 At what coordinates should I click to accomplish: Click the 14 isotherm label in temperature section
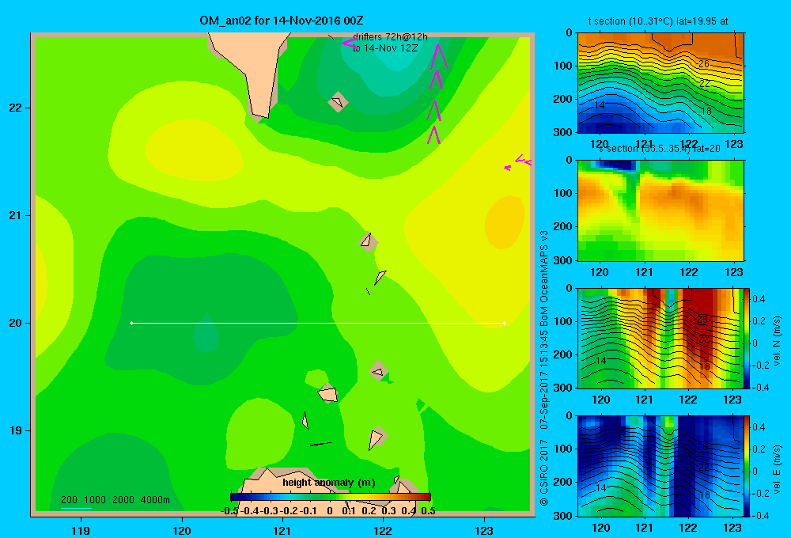pyautogui.click(x=600, y=105)
